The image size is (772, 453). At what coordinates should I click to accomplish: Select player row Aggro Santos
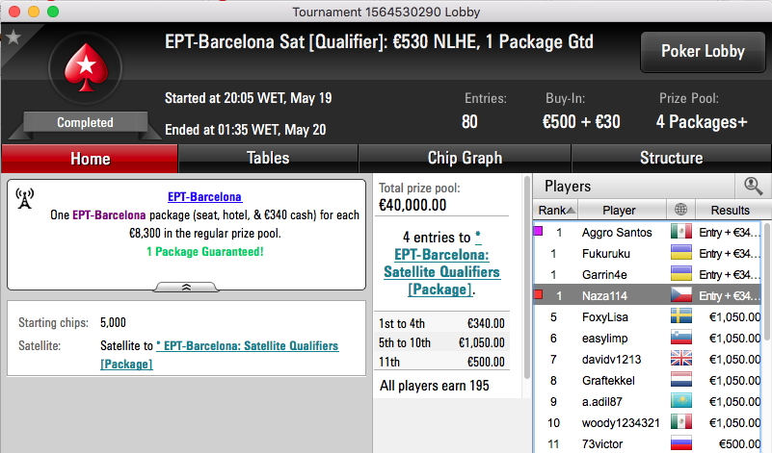coord(648,232)
